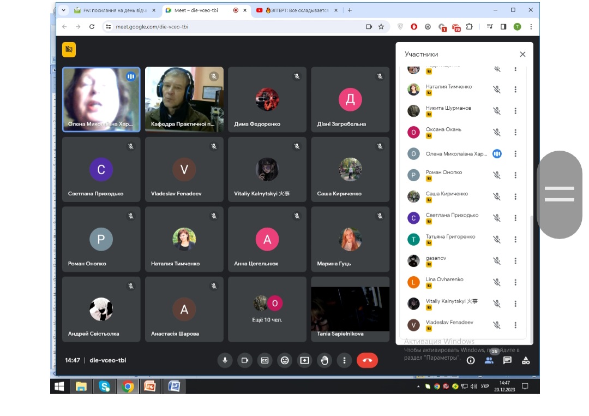The height and width of the screenshot is (416, 589).
Task: Click muted mic icon beside Наталия Тимченко in list
Action: [x=497, y=90]
